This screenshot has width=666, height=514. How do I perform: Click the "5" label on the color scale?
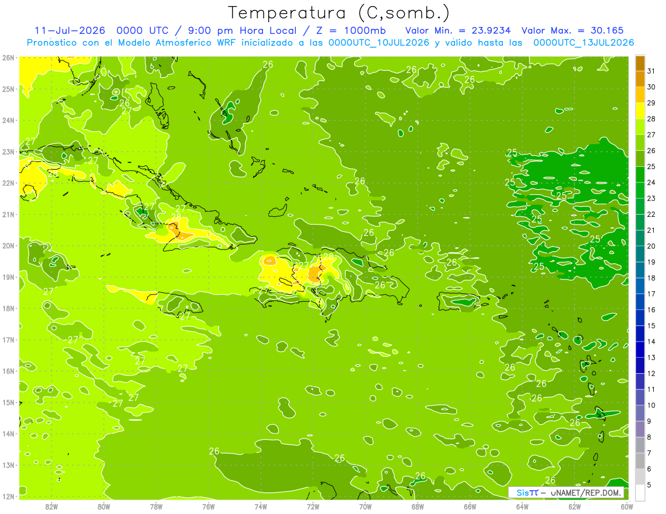click(x=649, y=485)
